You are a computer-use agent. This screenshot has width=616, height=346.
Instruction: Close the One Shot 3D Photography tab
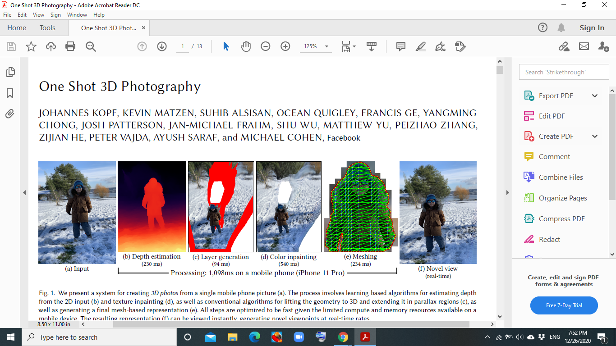pos(144,27)
